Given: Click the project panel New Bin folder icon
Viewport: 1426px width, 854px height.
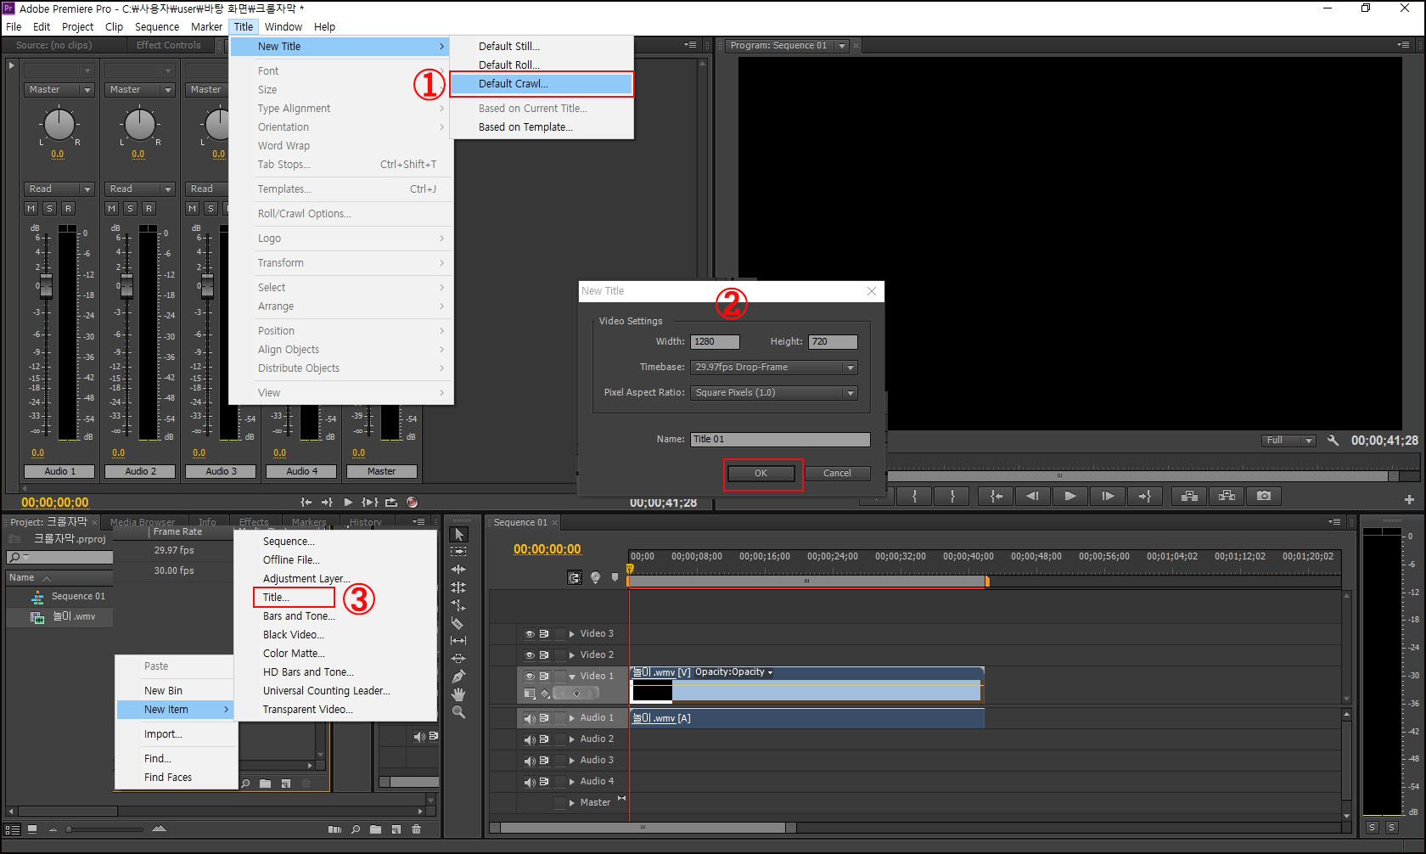Looking at the screenshot, I should click(375, 829).
